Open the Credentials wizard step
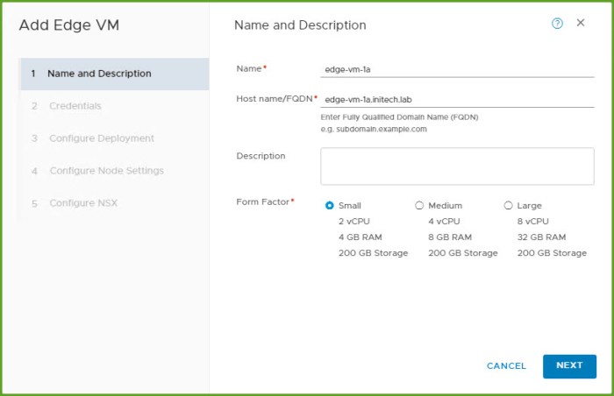The width and height of the screenshot is (614, 396). 75,106
